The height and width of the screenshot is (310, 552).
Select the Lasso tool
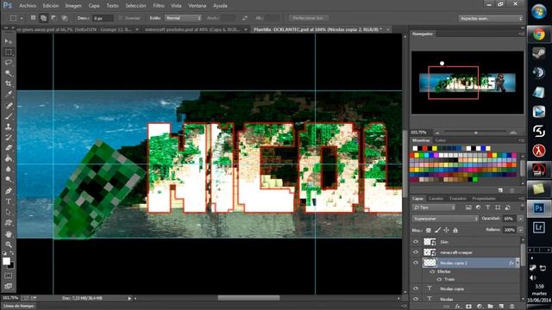pyautogui.click(x=9, y=63)
